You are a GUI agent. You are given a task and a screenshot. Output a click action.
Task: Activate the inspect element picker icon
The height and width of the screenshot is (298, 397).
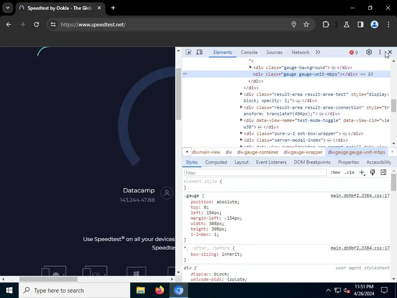[x=188, y=52]
